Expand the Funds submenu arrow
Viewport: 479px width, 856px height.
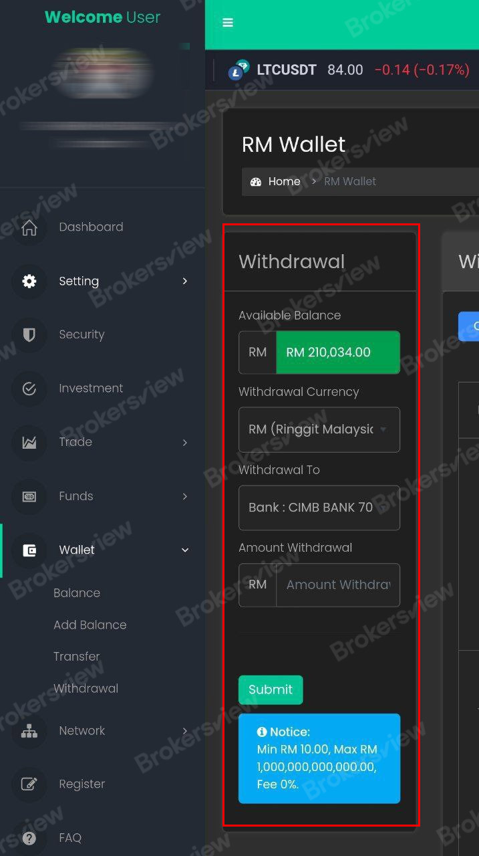coord(185,496)
